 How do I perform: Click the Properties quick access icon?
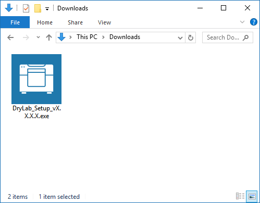pos(26,8)
